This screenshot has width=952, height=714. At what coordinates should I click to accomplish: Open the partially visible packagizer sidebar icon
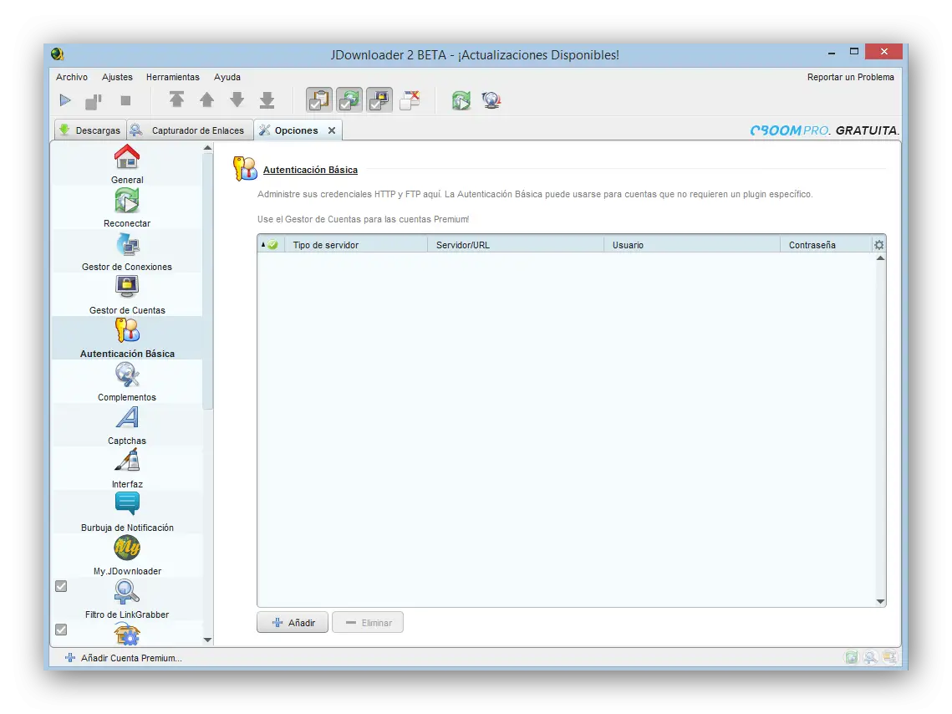[127, 635]
